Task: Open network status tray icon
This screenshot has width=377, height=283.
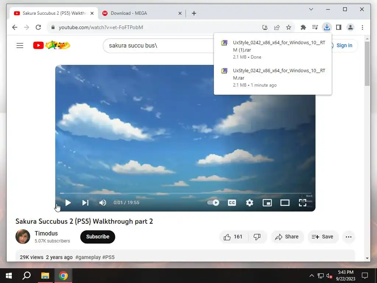Action: click(321, 276)
